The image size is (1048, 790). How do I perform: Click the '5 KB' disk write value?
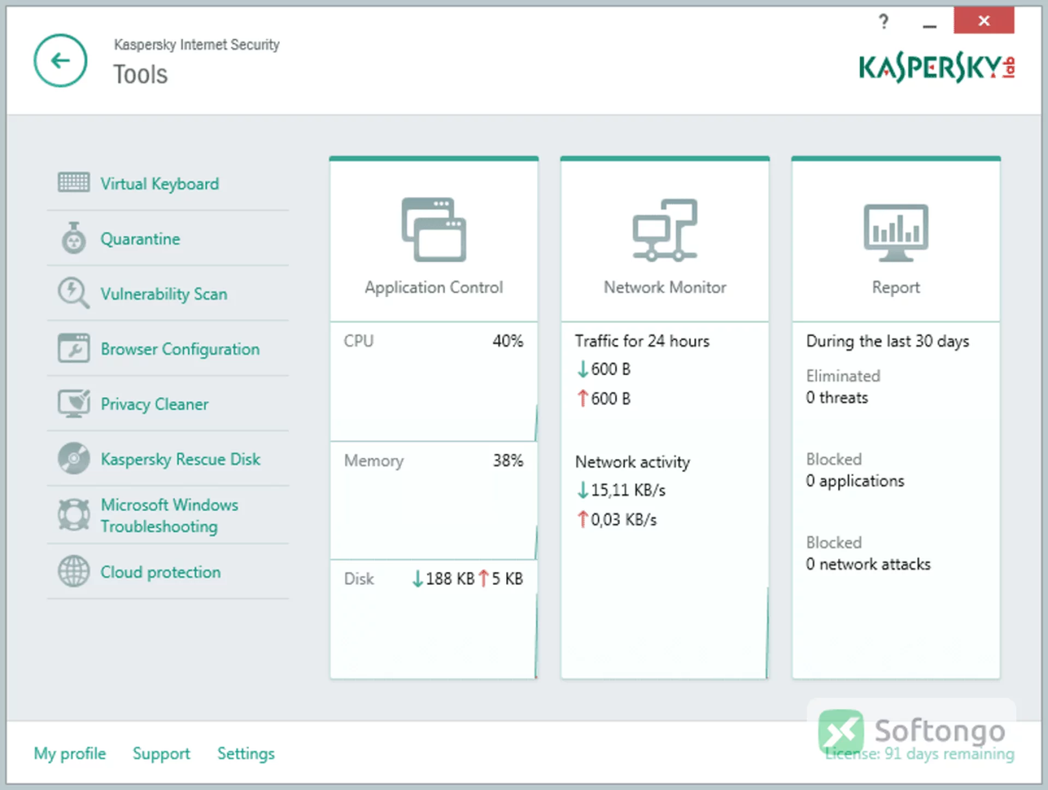pos(508,578)
